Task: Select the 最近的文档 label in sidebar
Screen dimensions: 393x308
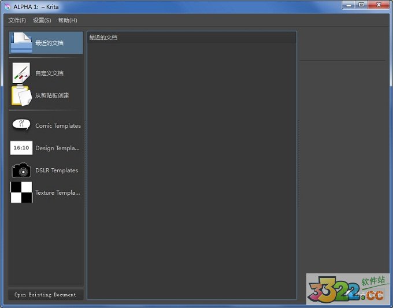Action: (x=49, y=43)
